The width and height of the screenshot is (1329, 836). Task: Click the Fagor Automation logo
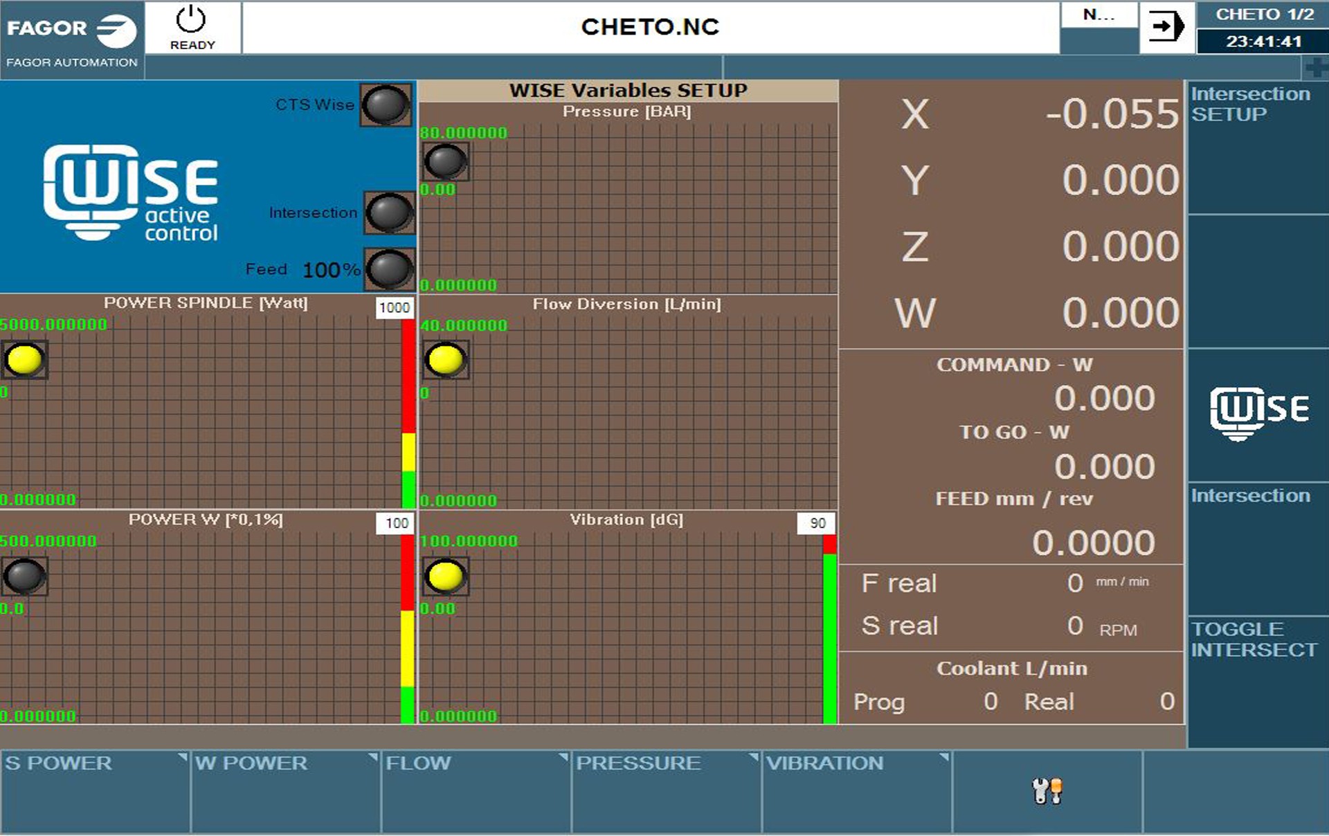[x=72, y=39]
